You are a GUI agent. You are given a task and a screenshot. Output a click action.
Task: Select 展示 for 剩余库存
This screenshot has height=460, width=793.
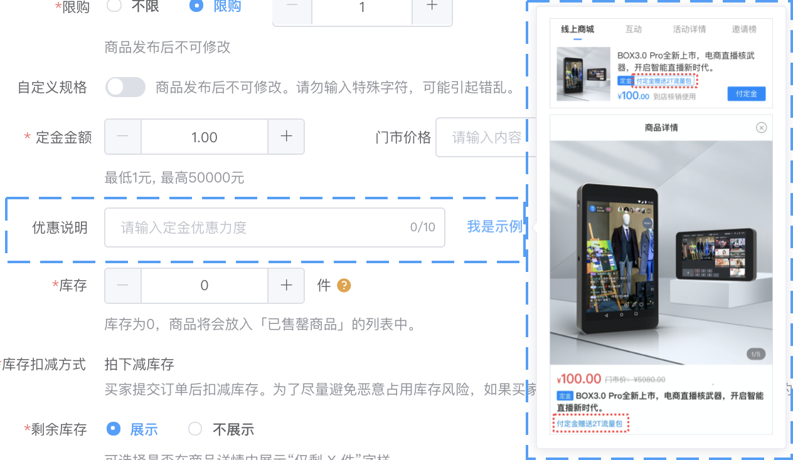click(114, 429)
